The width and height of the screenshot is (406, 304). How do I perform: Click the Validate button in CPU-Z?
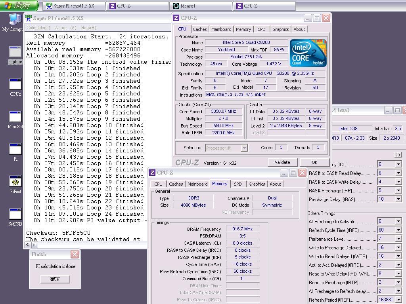pos(282,162)
